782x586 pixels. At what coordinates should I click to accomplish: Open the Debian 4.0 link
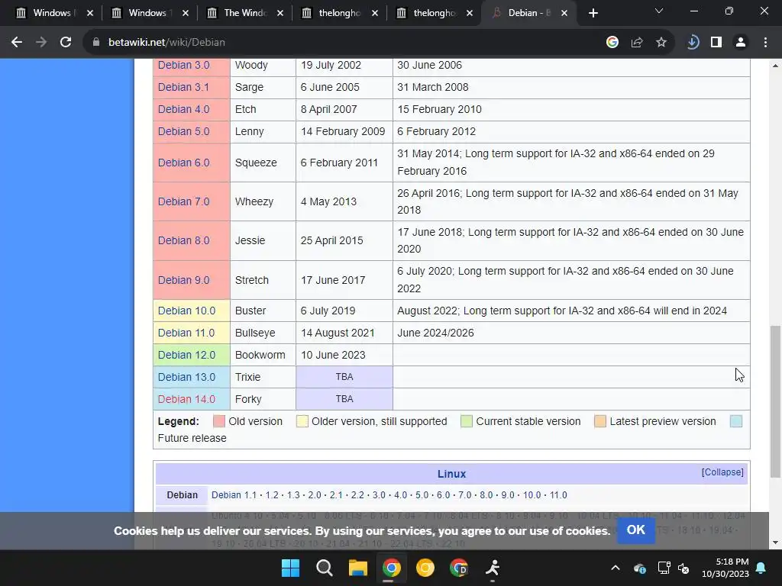pyautogui.click(x=183, y=109)
